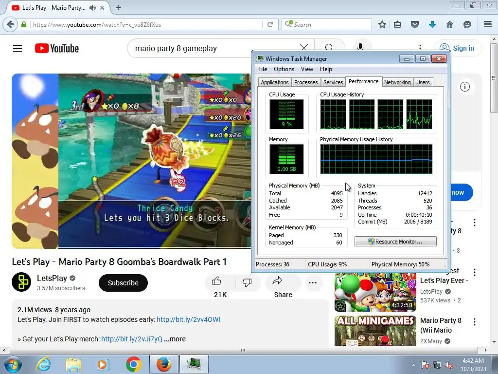This screenshot has height=374, width=498.
Task: Click the volume icon in system tray
Action: tap(449, 365)
